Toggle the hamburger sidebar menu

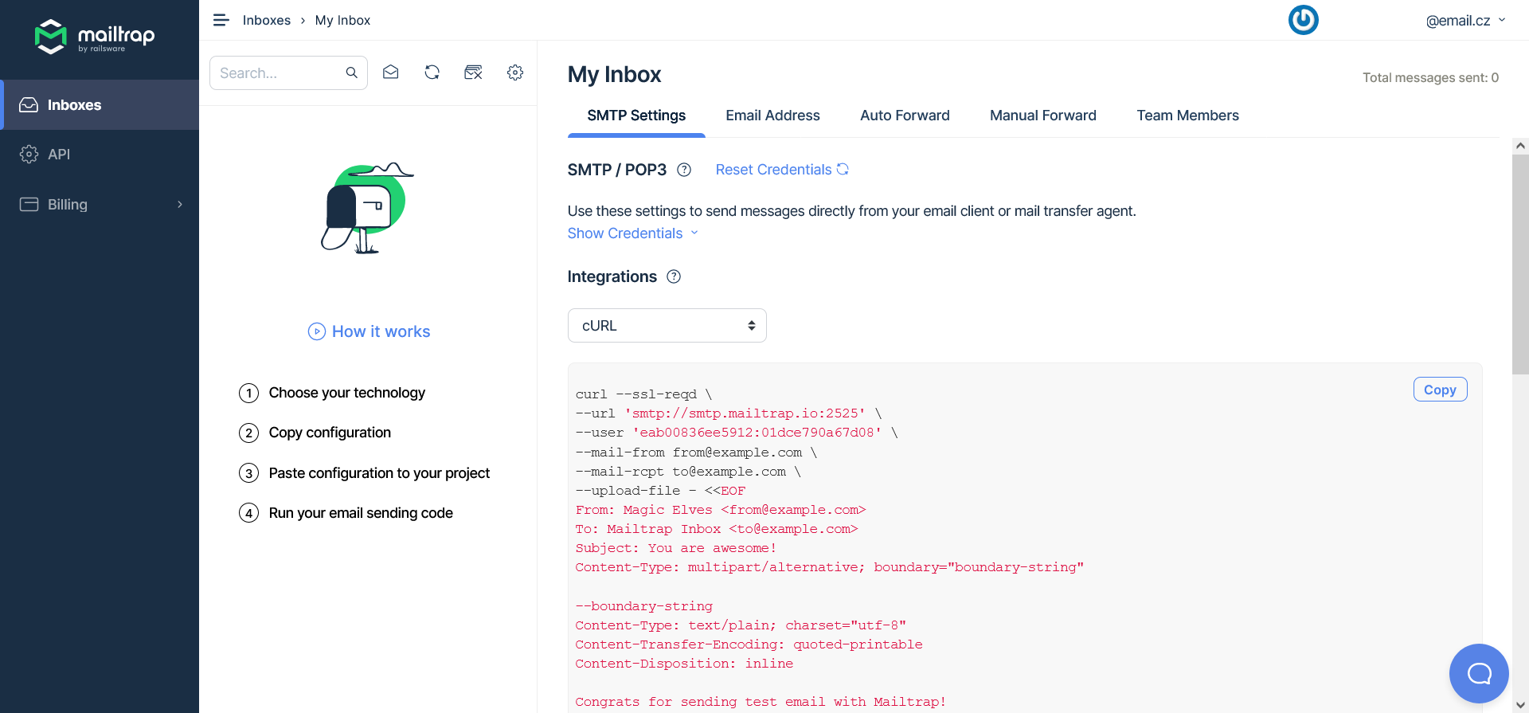coord(221,20)
